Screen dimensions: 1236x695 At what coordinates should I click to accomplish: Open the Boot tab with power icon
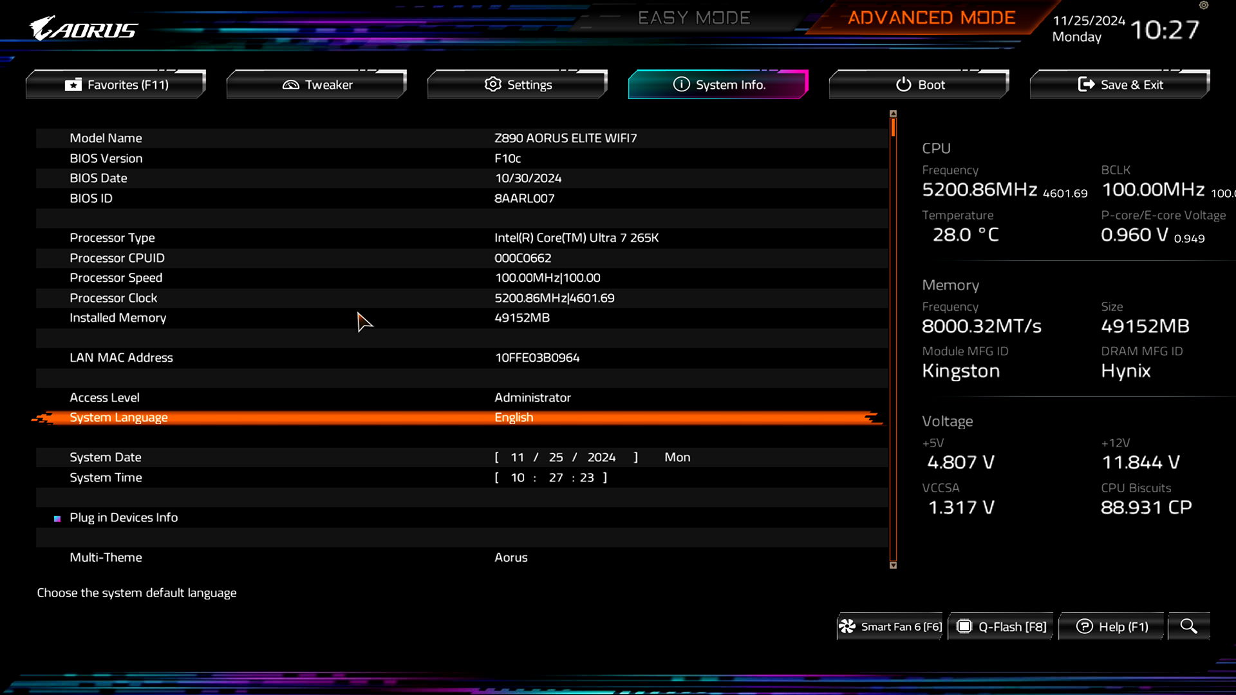[x=919, y=84]
